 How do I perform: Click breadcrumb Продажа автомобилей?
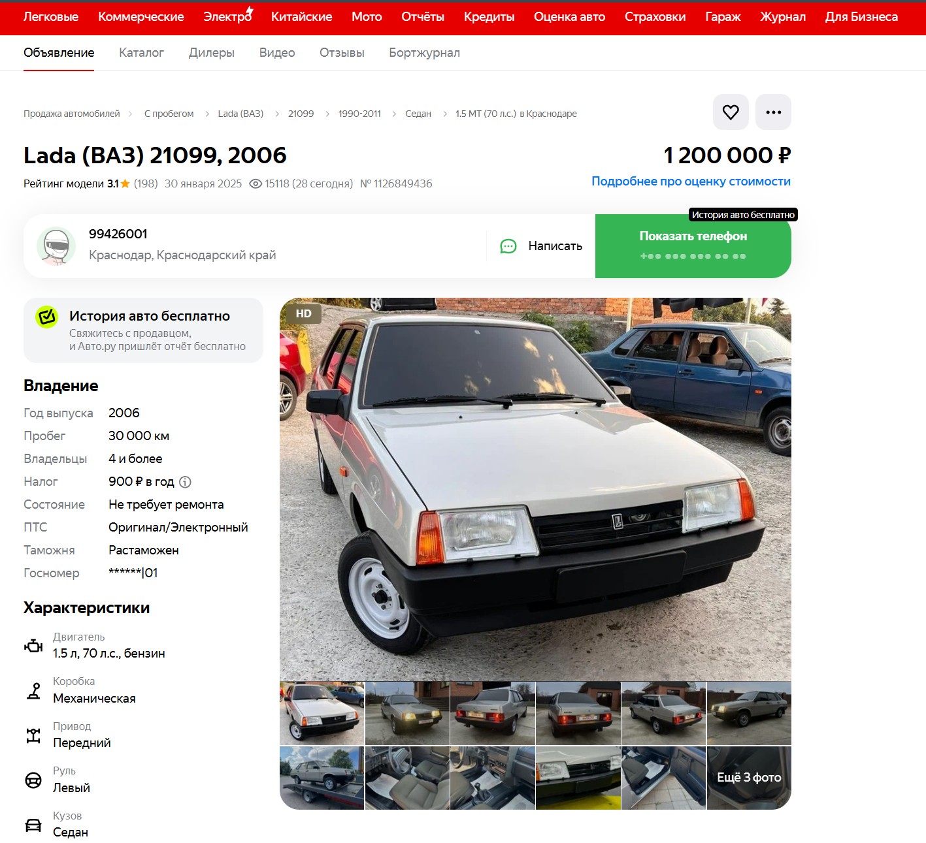pyautogui.click(x=72, y=114)
